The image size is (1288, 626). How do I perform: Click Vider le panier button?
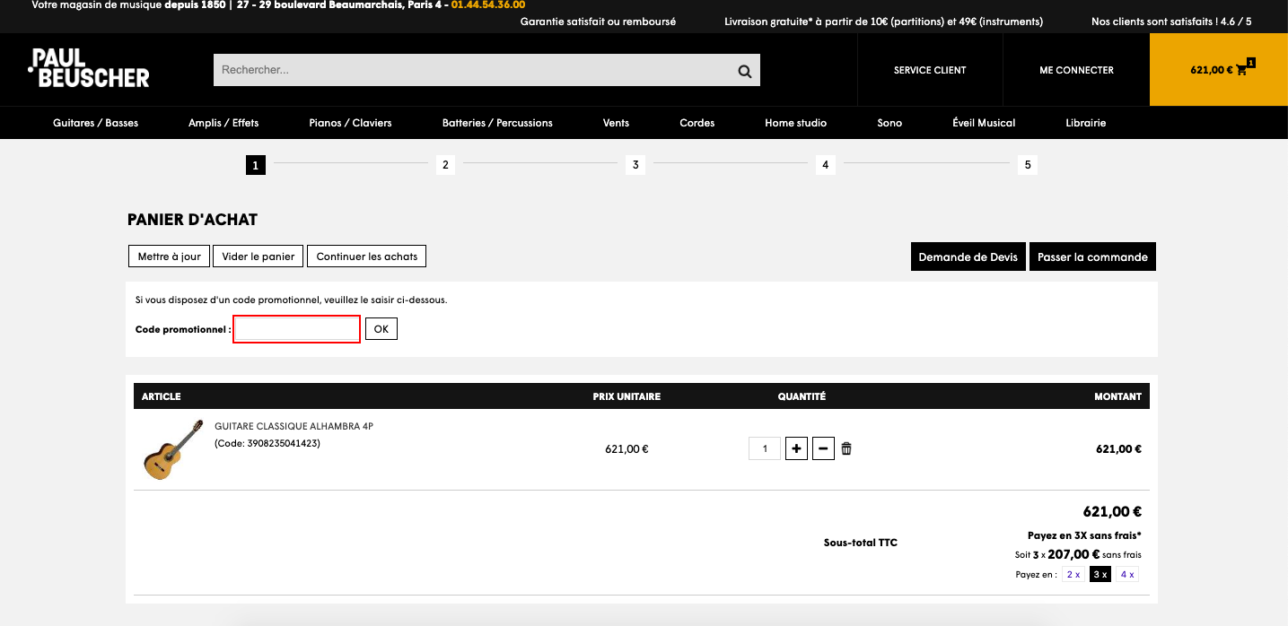pos(258,256)
